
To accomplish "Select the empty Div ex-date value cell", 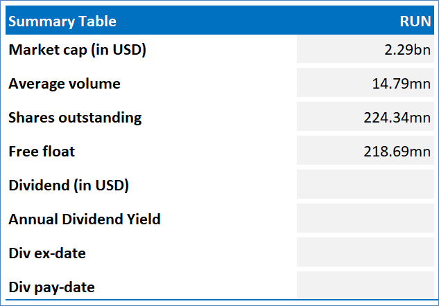I will [x=365, y=253].
